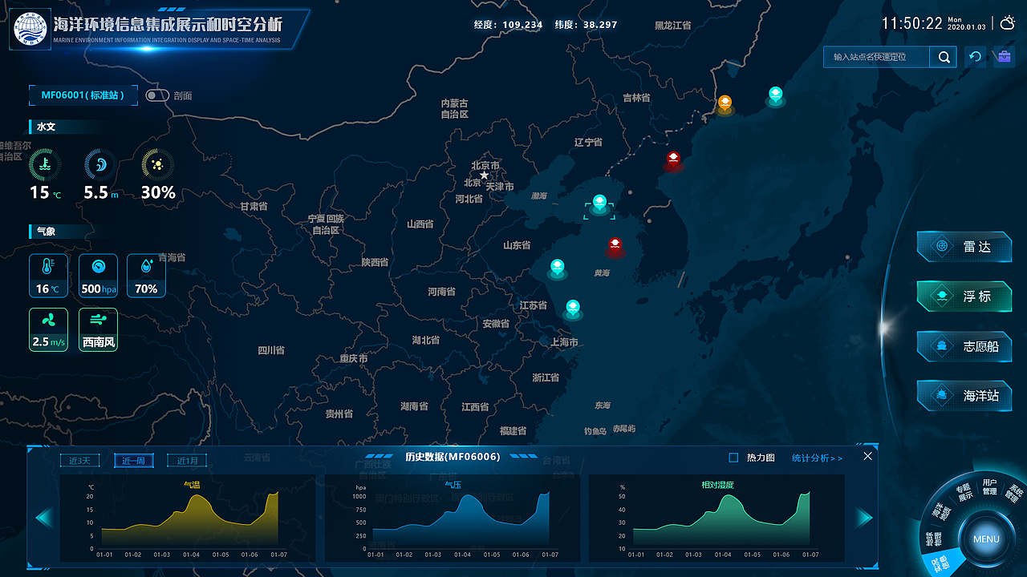Viewport: 1027px width, 577px height.
Task: Click the 历史数据(MF06006) title
Action: click(x=453, y=457)
